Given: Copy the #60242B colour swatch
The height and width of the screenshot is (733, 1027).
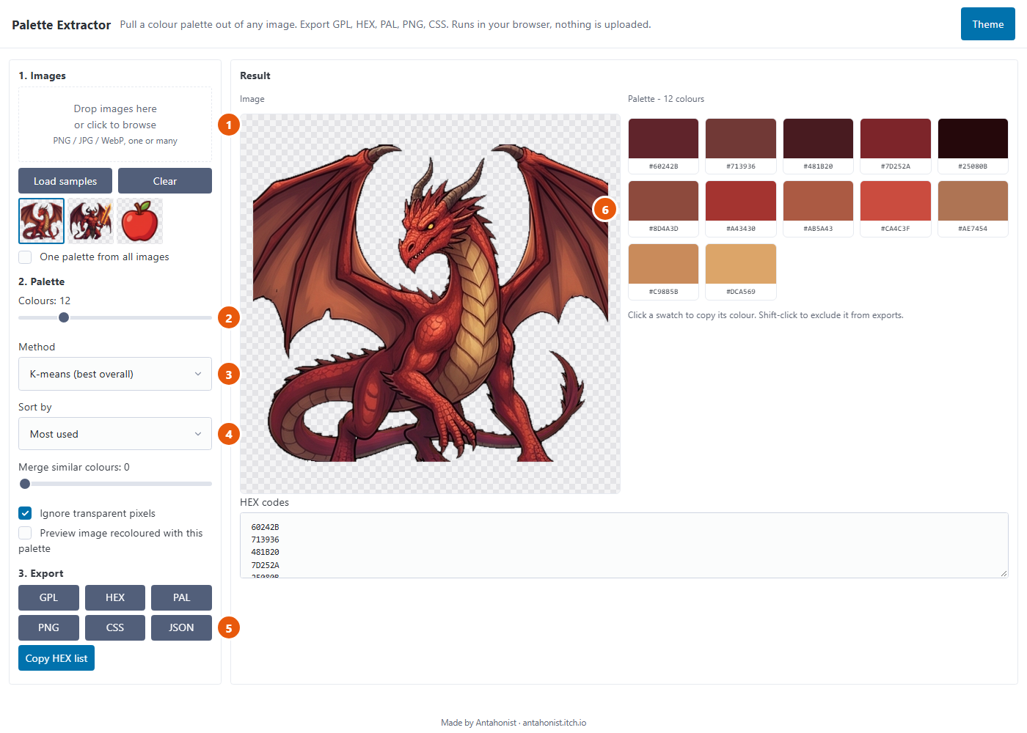Looking at the screenshot, I should point(664,146).
